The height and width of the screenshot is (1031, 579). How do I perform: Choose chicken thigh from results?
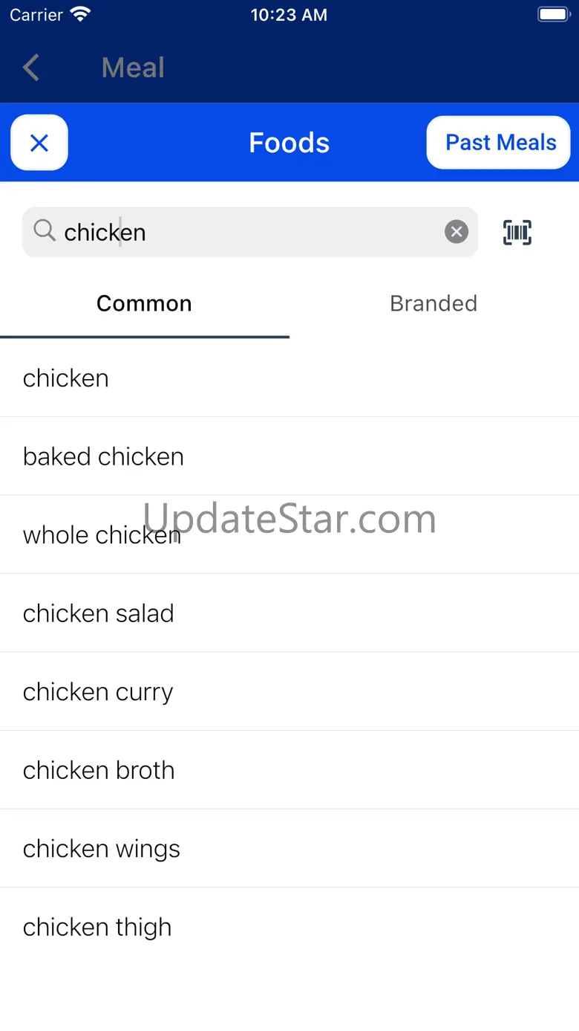click(289, 927)
